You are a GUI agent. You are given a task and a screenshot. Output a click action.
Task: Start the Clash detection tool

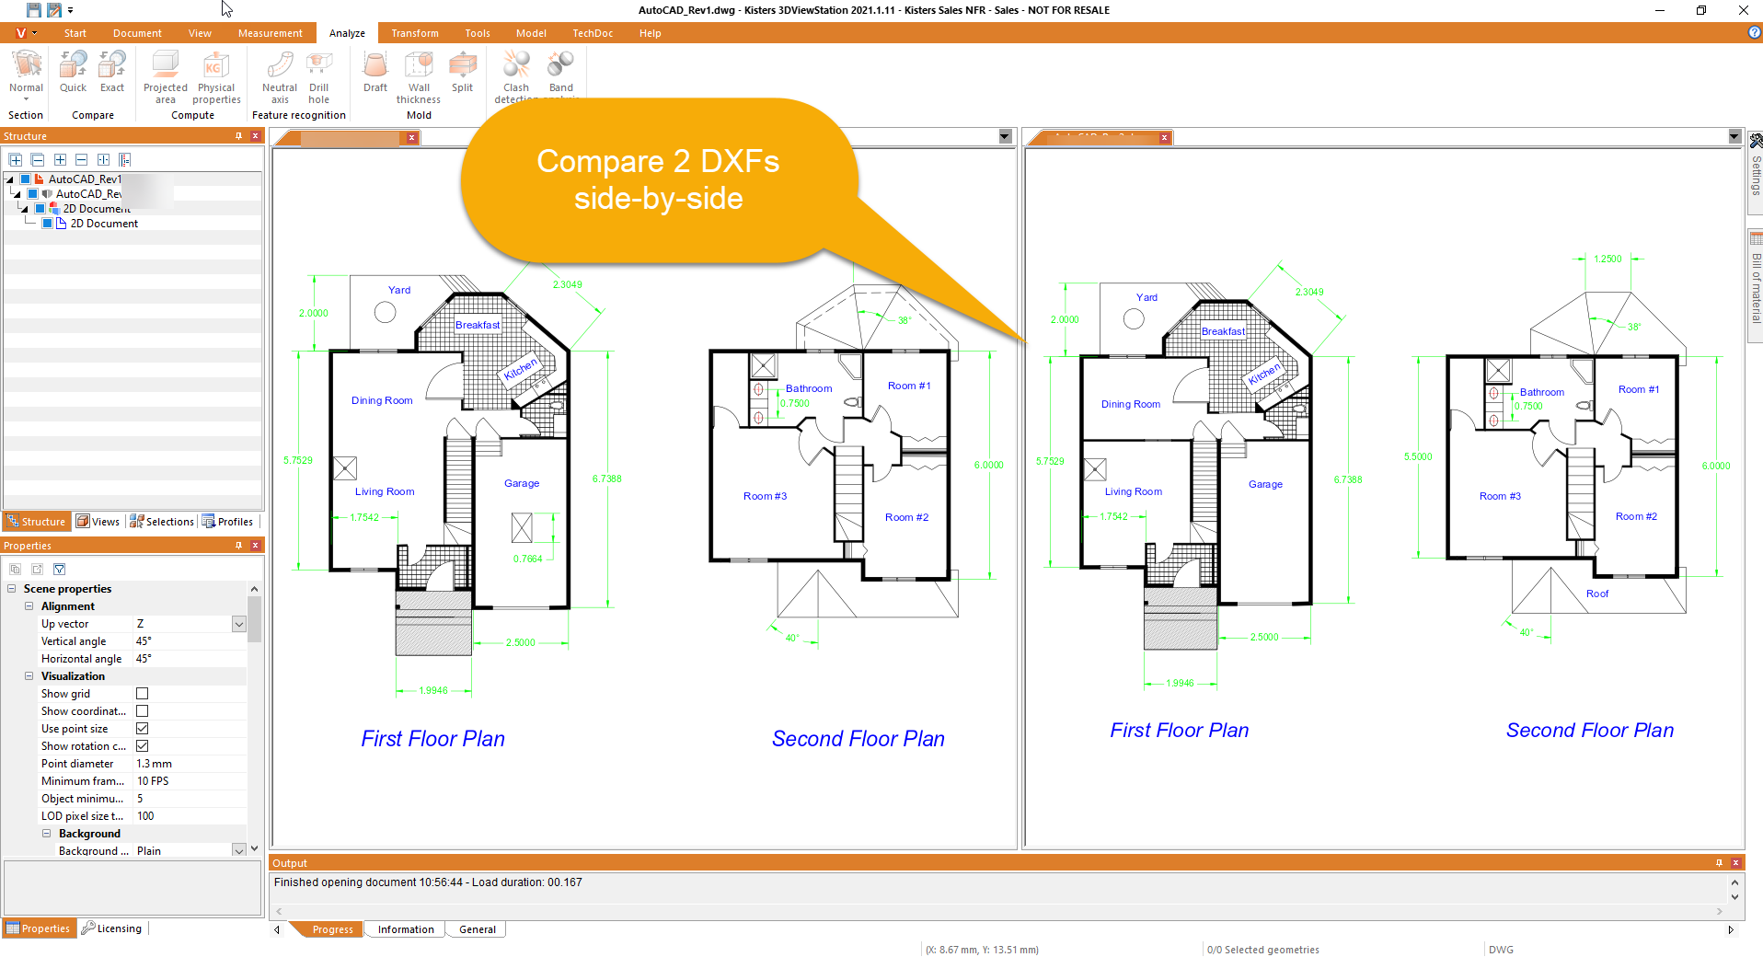pos(516,75)
